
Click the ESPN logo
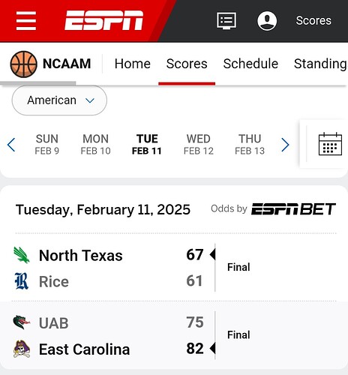click(103, 20)
